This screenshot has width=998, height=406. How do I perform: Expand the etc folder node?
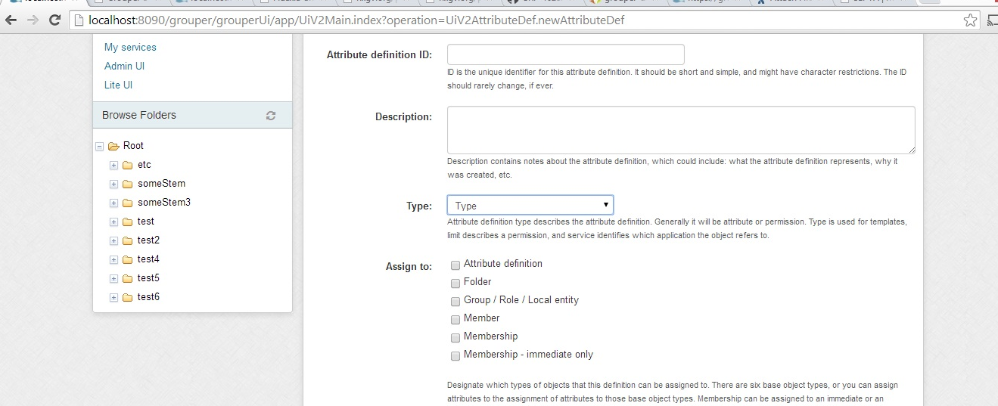click(x=113, y=165)
